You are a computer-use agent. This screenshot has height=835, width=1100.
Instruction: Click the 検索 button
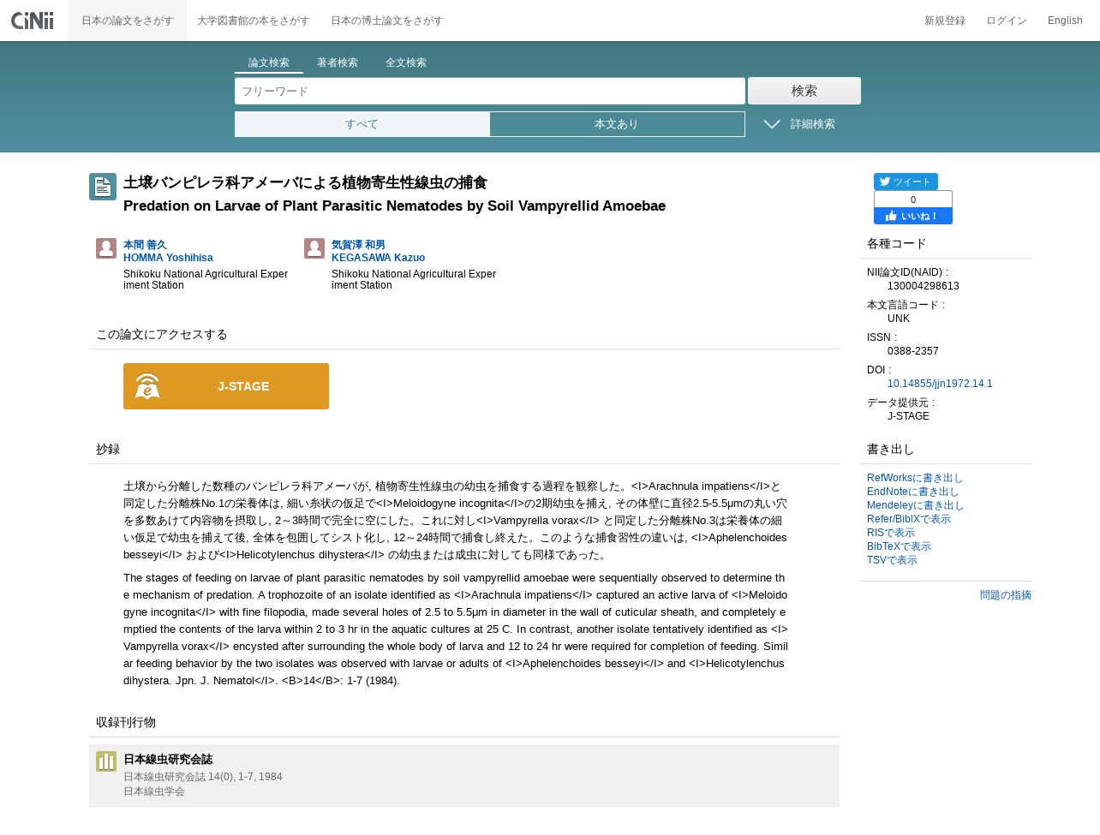tap(804, 91)
